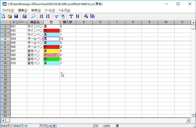Click the 100% zoom status indicator
Image resolution: width=196 pixels, height=128 pixels.
point(109,126)
